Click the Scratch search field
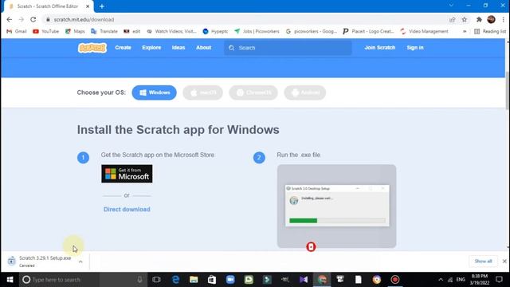 (x=288, y=48)
